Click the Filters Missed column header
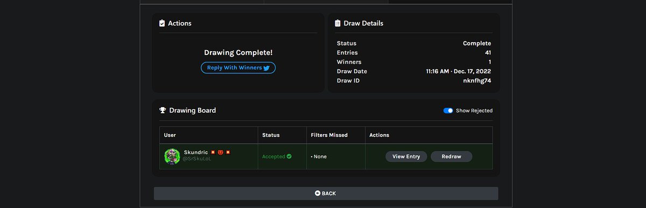The height and width of the screenshot is (208, 646). pos(329,135)
